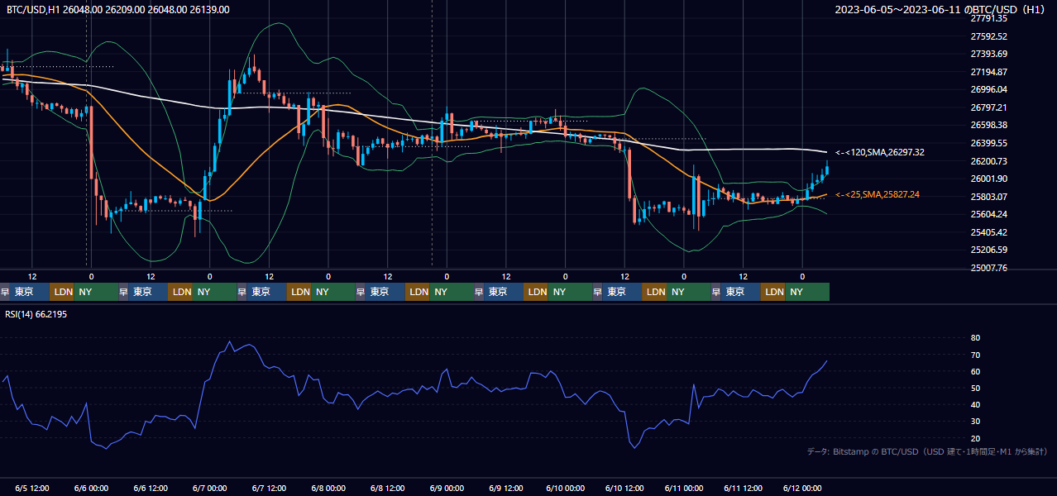Click price axis value 25803.07
Viewport: 1057px width, 496px height.
pos(988,197)
